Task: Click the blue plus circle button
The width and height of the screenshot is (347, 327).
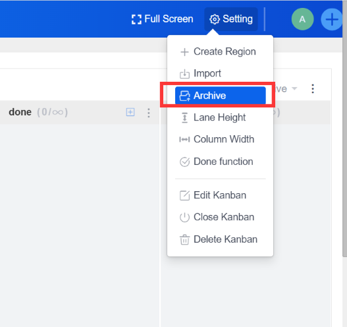Action: [331, 19]
